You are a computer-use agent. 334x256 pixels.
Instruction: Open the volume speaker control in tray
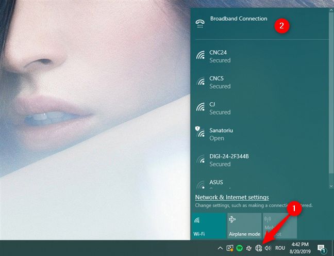point(268,248)
